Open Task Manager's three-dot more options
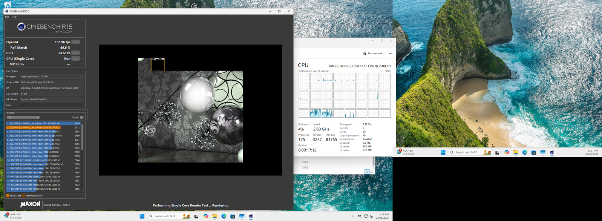The width and height of the screenshot is (602, 221). (391, 53)
